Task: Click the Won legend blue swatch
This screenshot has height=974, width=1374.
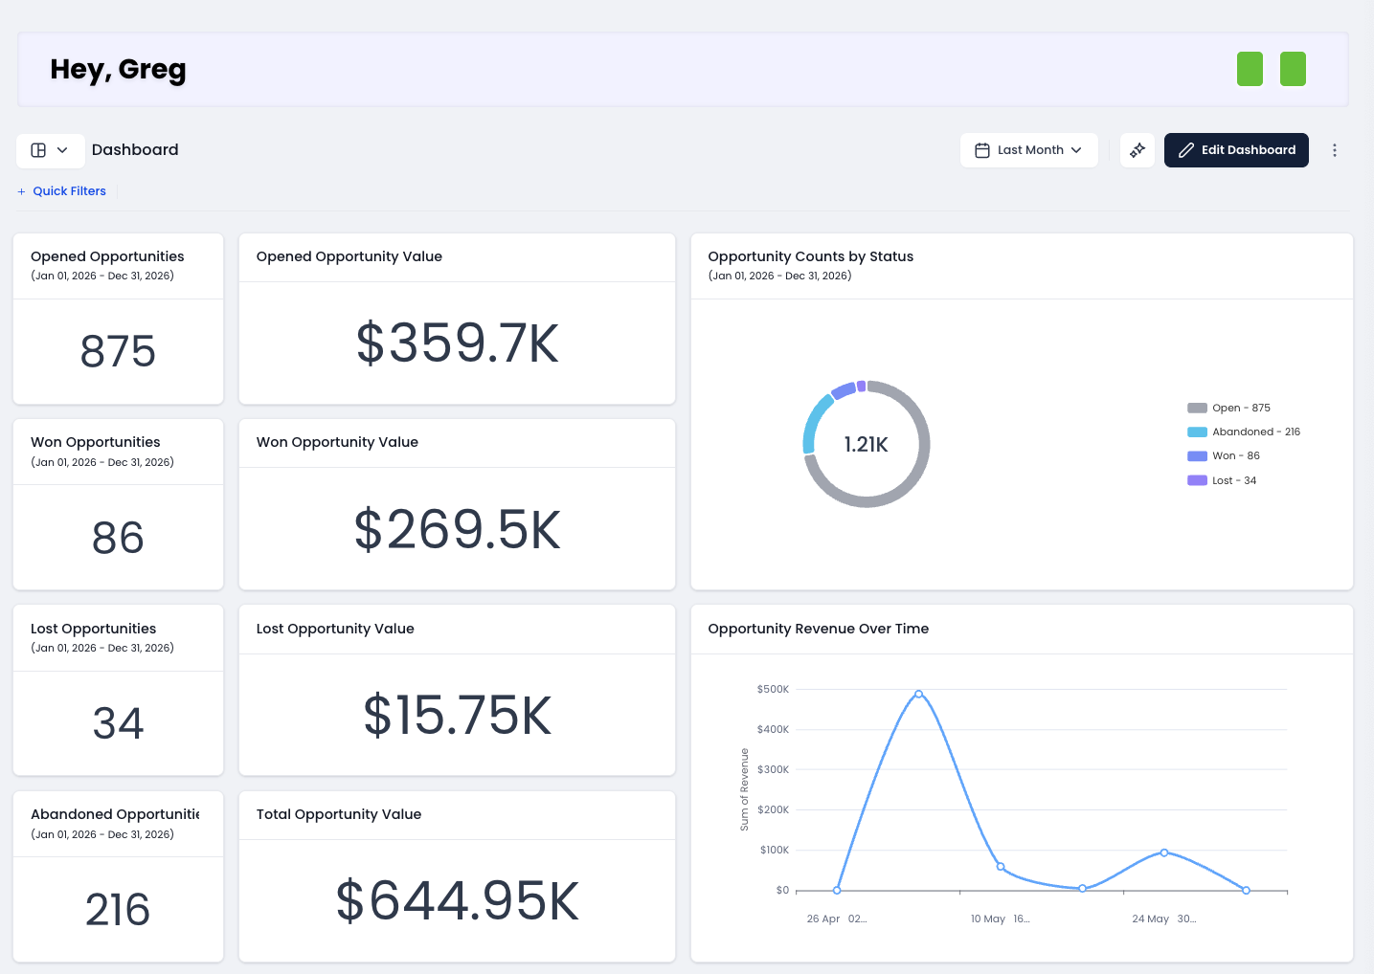Action: pyautogui.click(x=1197, y=456)
